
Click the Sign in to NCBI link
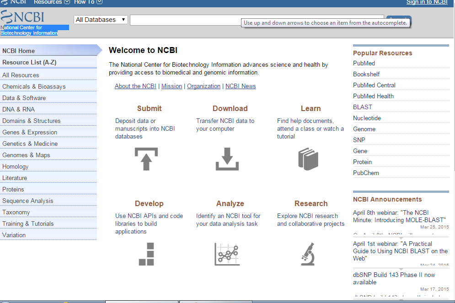click(427, 2)
